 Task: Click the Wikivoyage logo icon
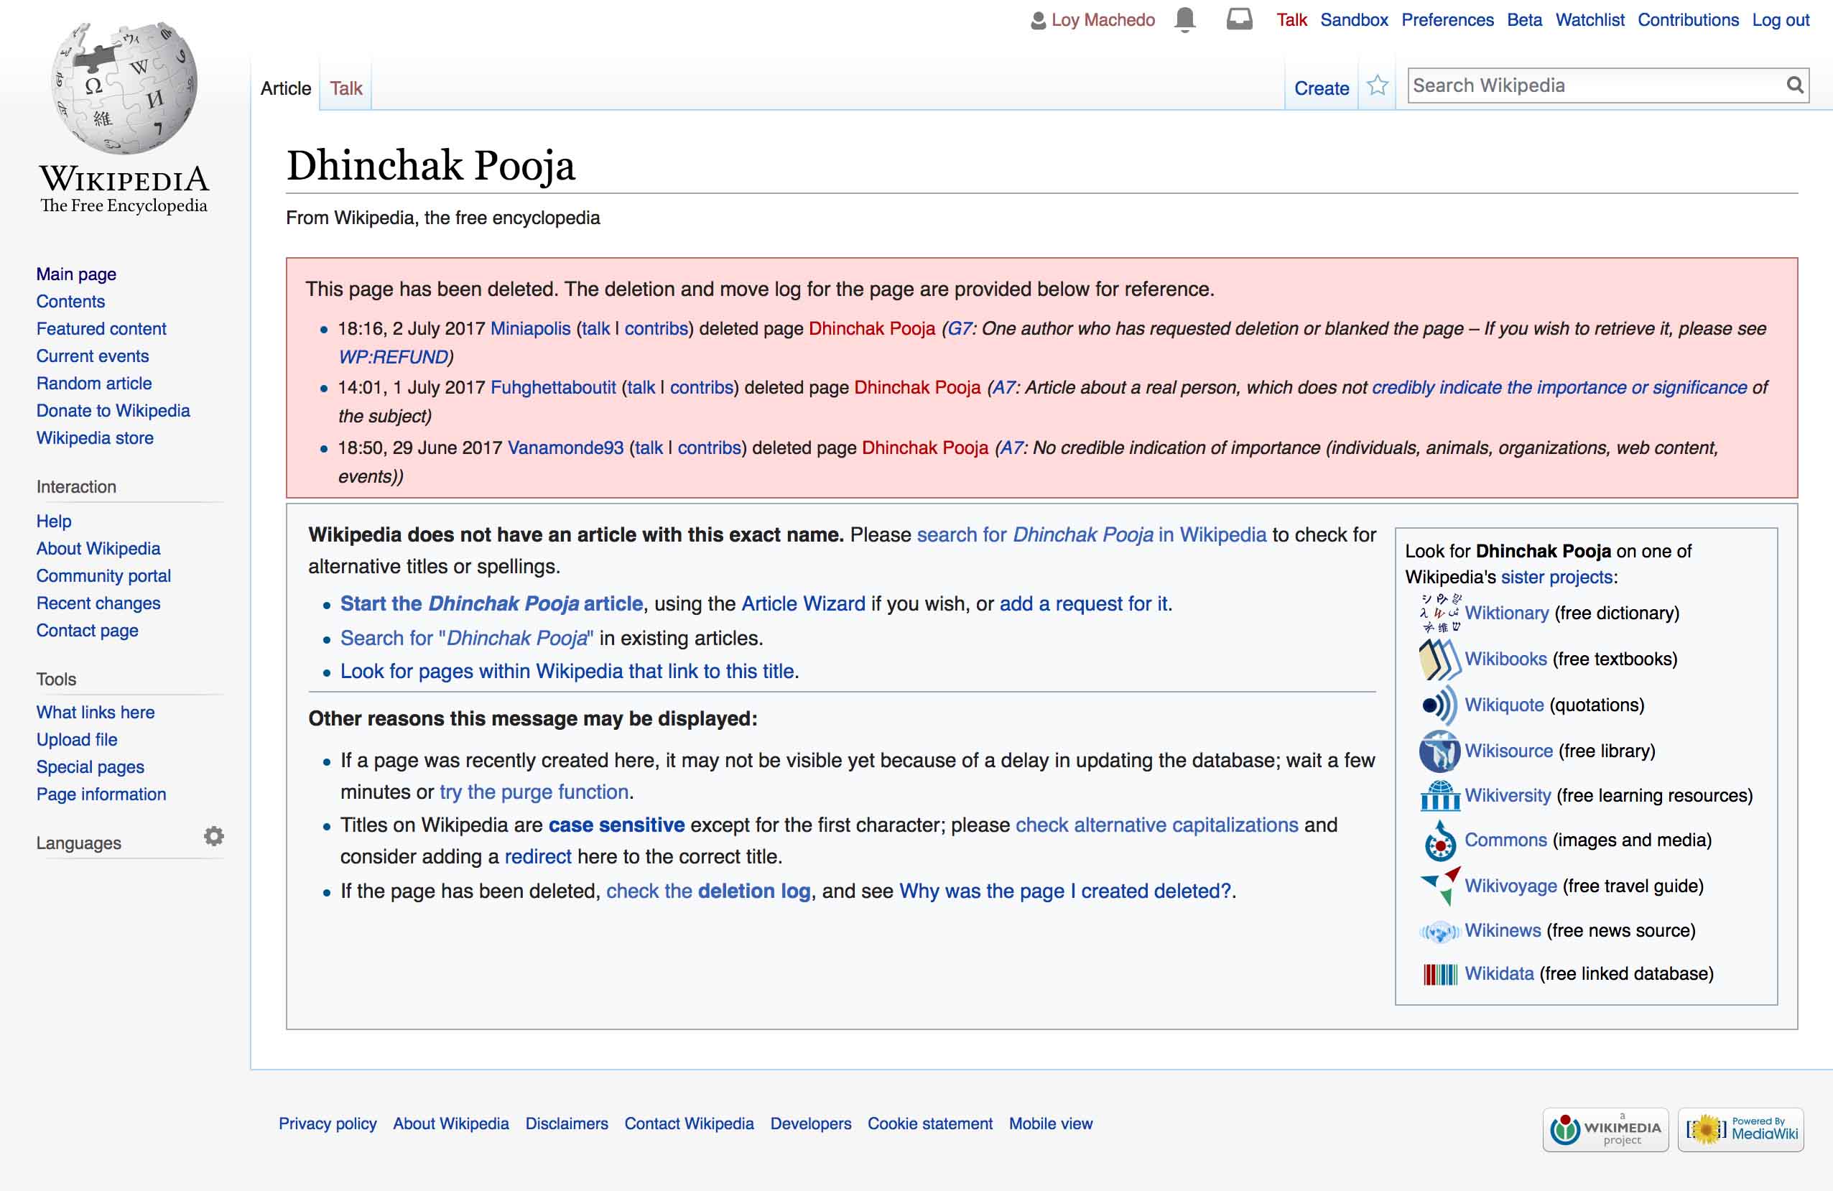click(1439, 886)
